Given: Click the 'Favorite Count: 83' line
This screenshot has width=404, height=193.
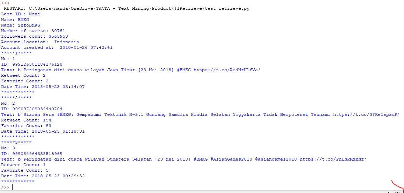Looking at the screenshot, I should coord(26,126).
